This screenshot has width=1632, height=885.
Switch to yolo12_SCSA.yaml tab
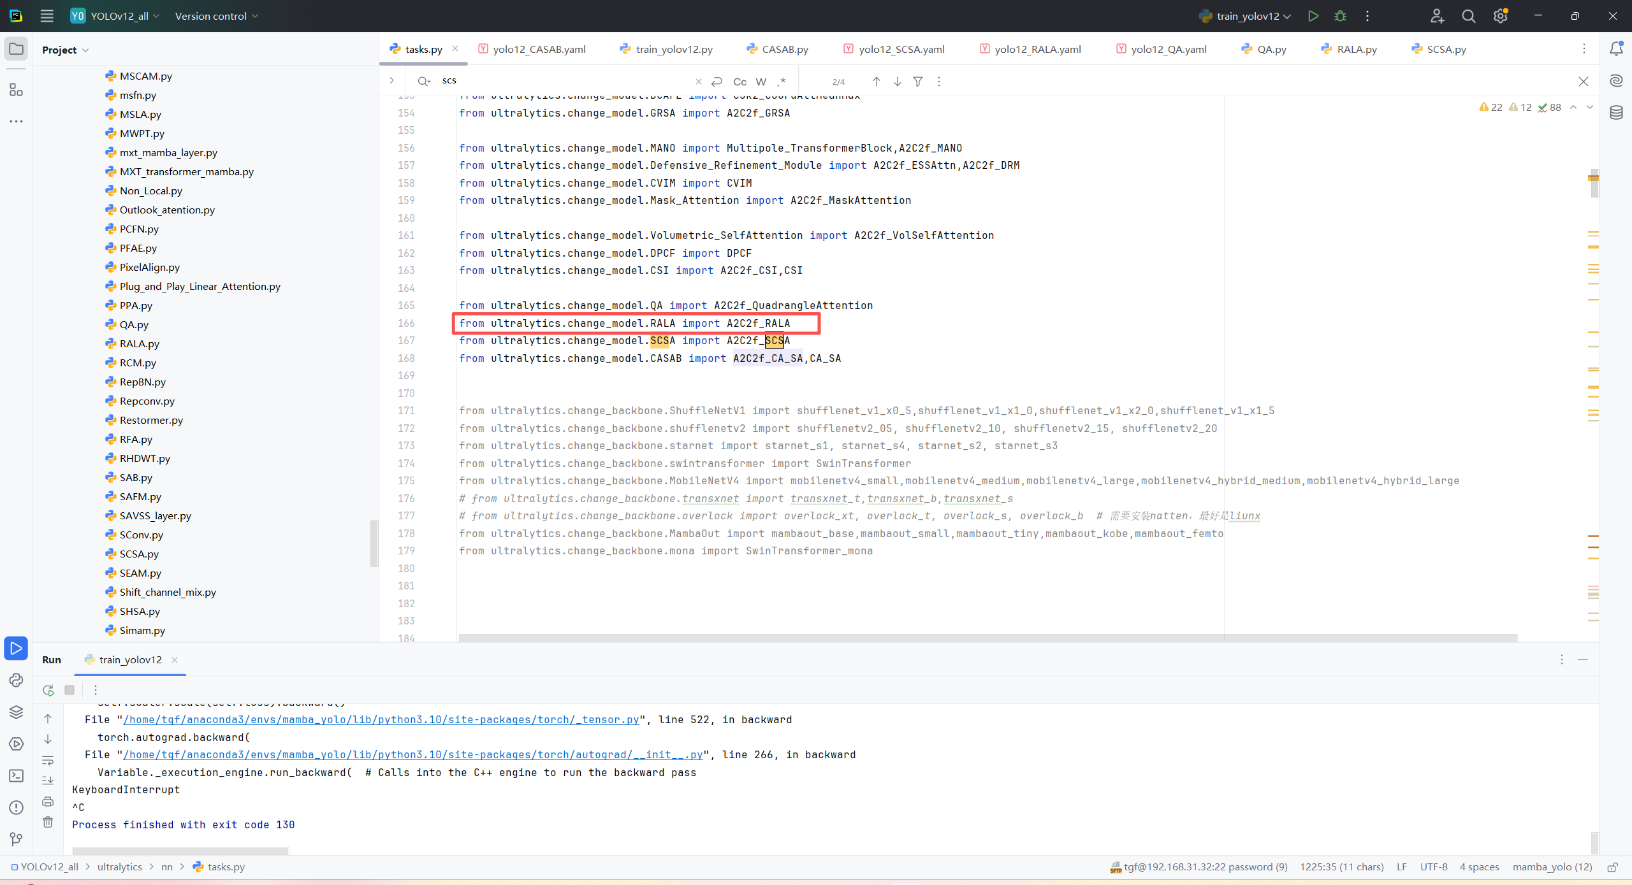(x=900, y=49)
